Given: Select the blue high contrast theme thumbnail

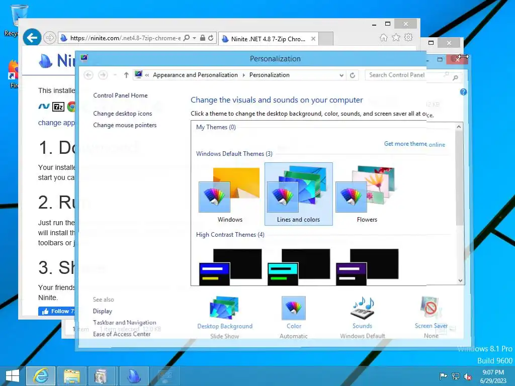Looking at the screenshot, I should (230, 266).
